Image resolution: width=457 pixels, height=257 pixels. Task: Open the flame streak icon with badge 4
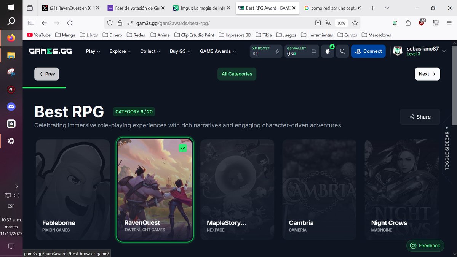click(x=328, y=51)
